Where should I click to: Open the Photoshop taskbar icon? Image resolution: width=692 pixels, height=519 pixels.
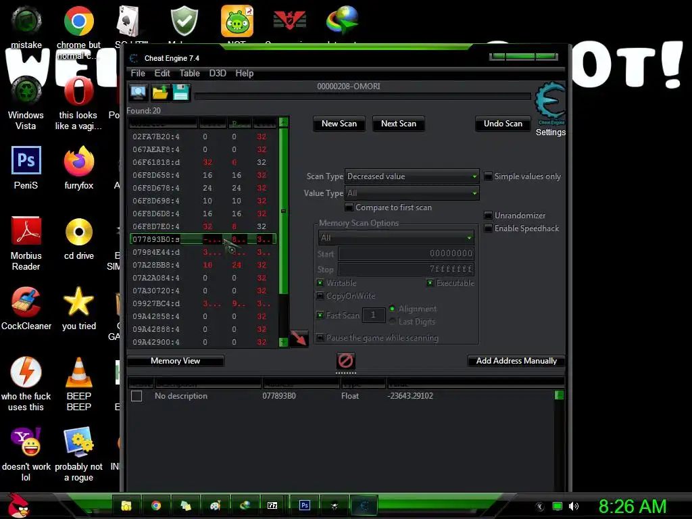click(305, 505)
